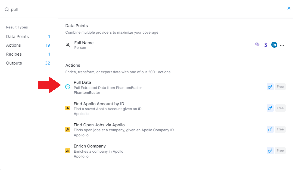Select Find Open Jobs via Apollo action

pyautogui.click(x=175, y=130)
